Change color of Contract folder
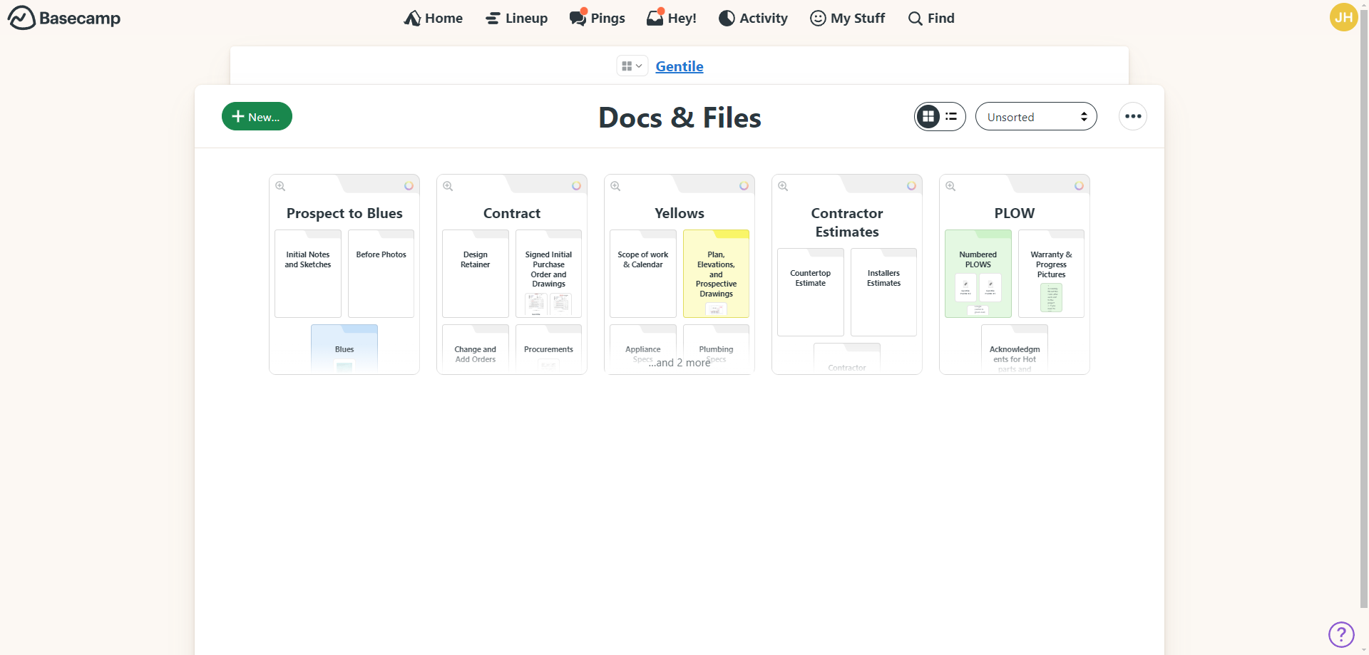Viewport: 1369px width, 655px height. 576,186
